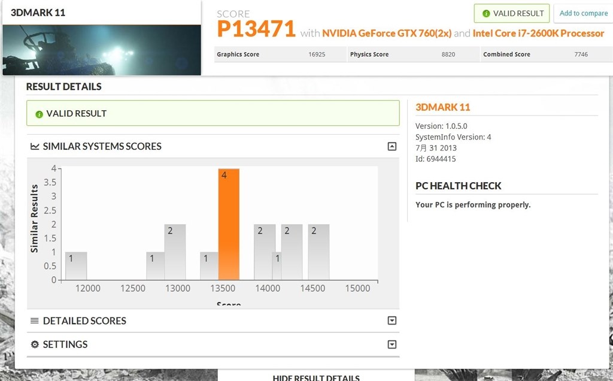Open the Intel Core i7-2600K Processor link

coord(538,34)
